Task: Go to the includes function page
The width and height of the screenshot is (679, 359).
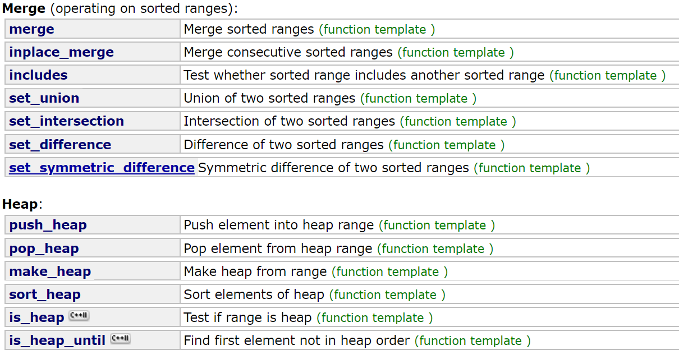Action: [x=38, y=75]
